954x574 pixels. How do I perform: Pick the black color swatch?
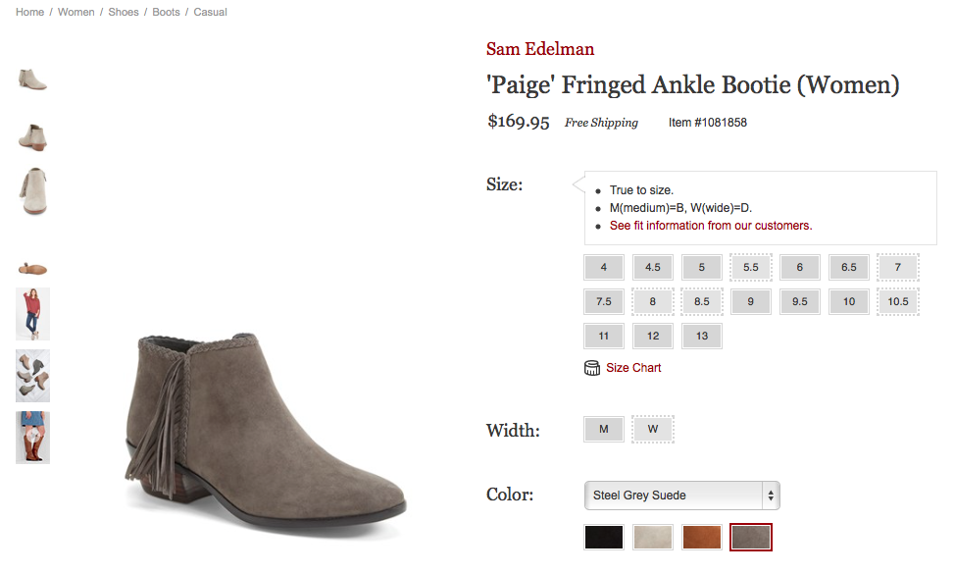[x=604, y=537]
